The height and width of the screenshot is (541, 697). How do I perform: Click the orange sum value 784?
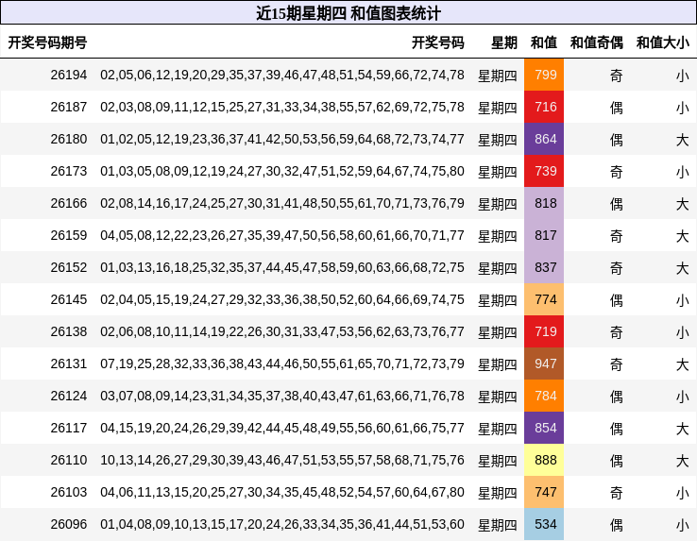[x=544, y=396]
